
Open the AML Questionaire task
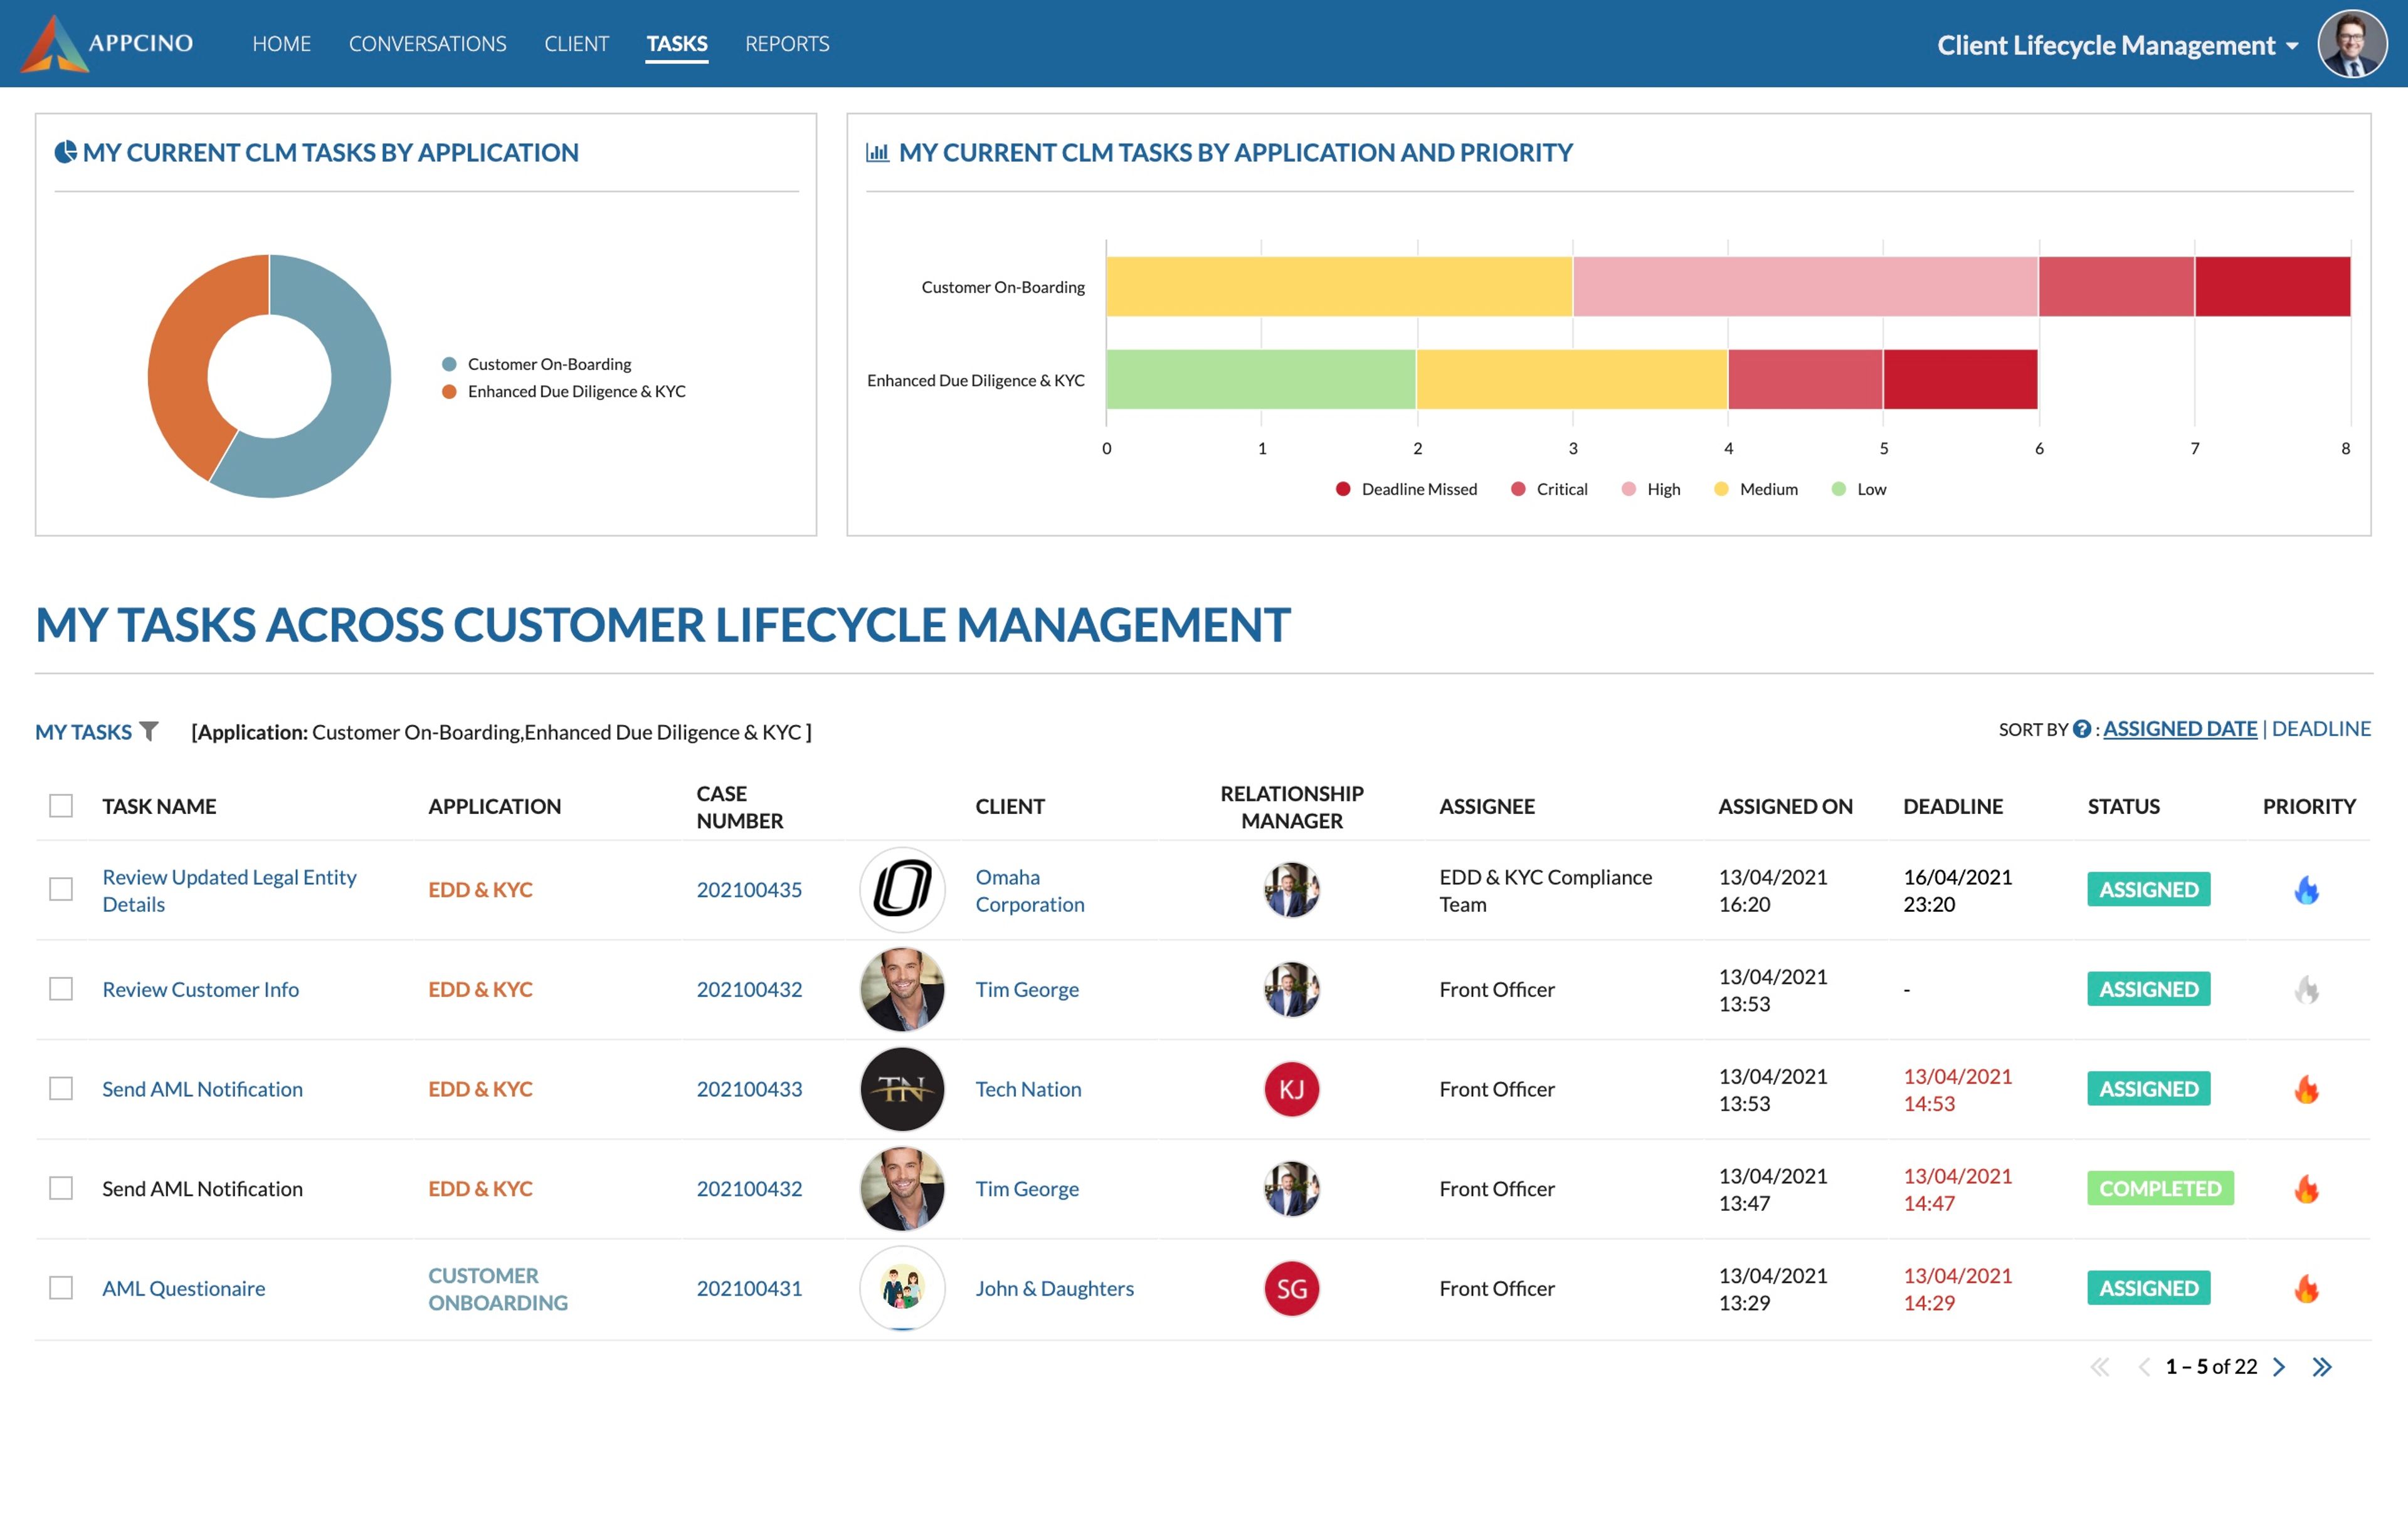tap(184, 1288)
